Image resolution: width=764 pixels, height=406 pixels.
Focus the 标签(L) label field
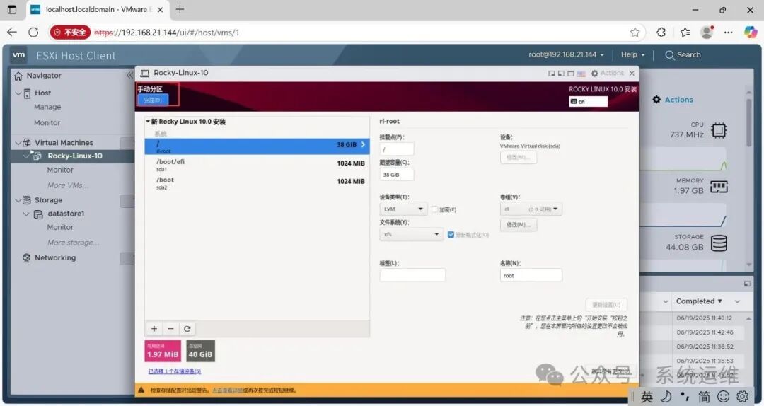412,275
